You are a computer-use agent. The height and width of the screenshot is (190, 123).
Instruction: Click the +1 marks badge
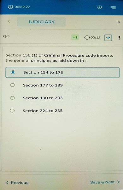(75, 37)
